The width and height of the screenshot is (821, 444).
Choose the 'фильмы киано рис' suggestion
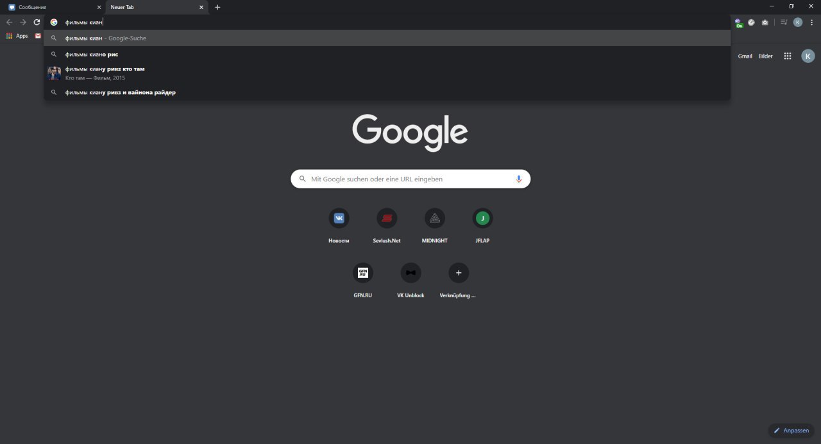(387, 54)
